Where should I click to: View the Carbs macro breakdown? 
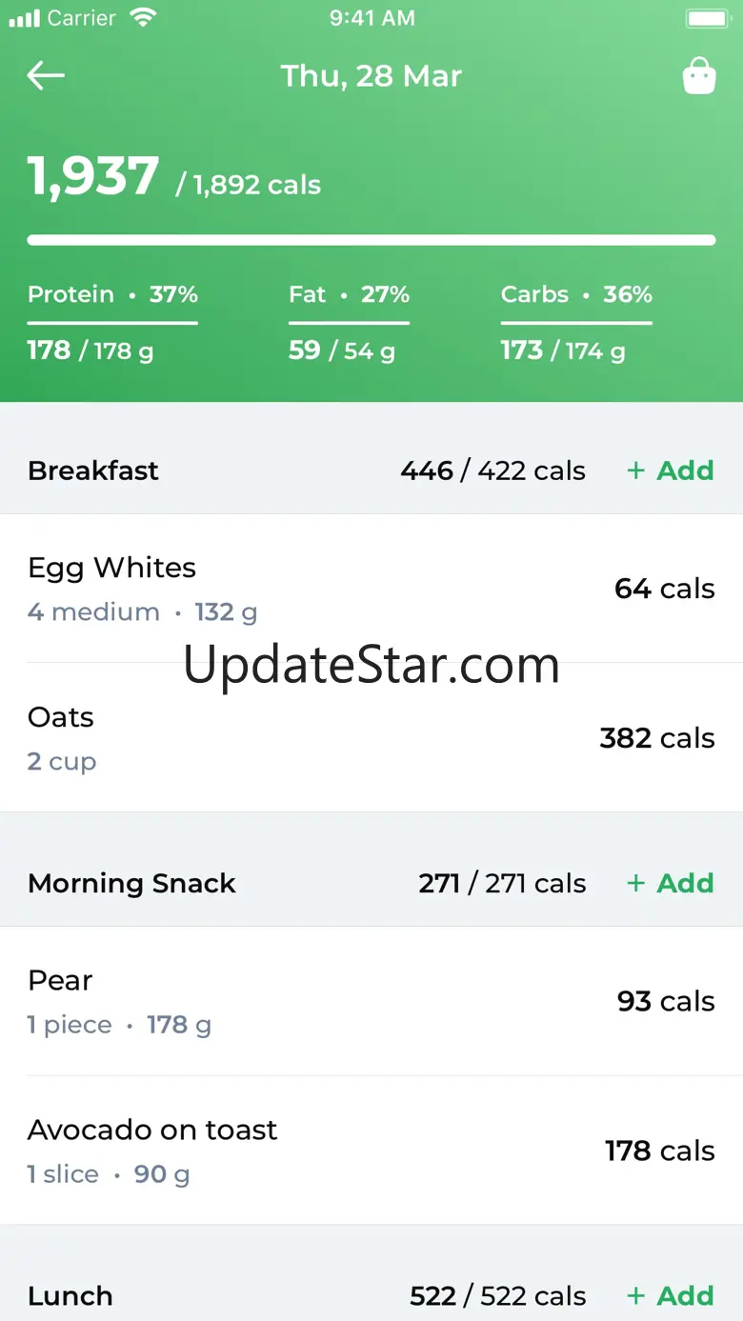(576, 323)
